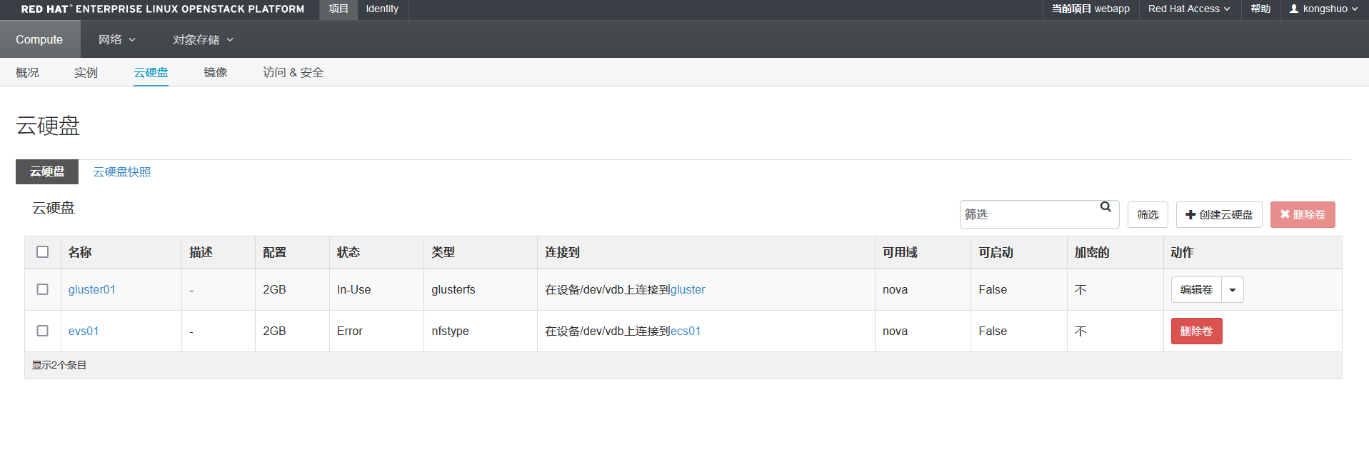Switch to the 云硬盘快照 tab
1369x470 pixels.
click(122, 171)
